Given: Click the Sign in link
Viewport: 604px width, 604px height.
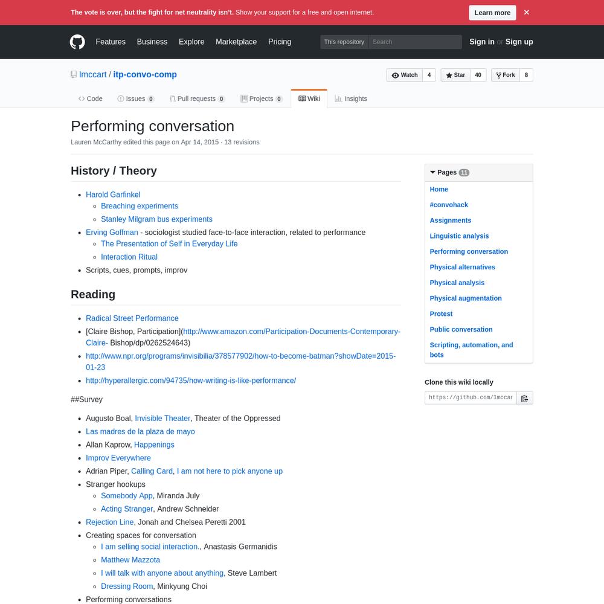Looking at the screenshot, I should coord(481,42).
